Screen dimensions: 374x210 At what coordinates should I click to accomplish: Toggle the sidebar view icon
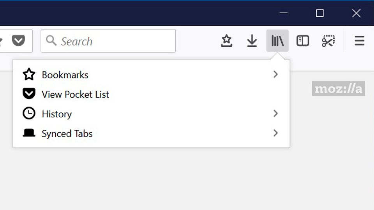pyautogui.click(x=303, y=41)
